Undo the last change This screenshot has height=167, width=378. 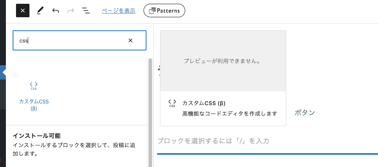pos(56,11)
